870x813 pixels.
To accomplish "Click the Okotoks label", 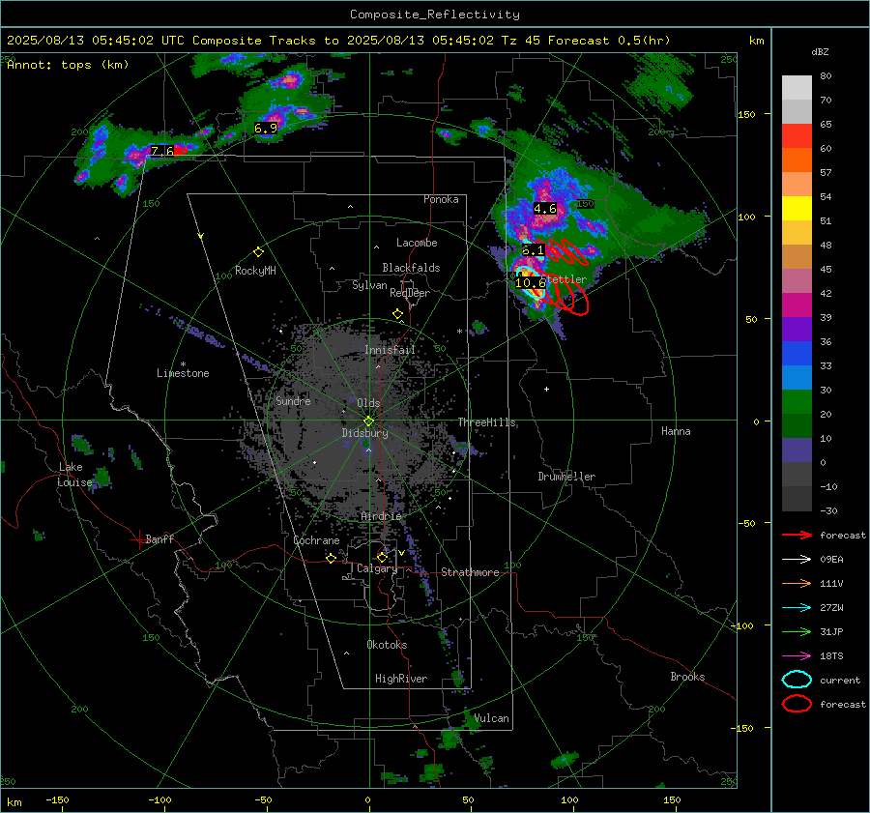I will tap(387, 645).
